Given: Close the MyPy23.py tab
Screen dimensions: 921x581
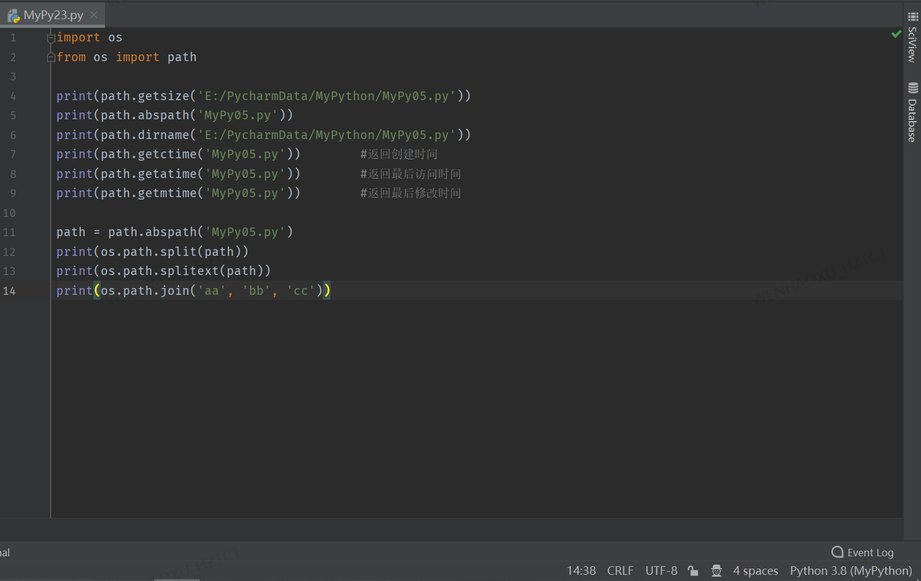Looking at the screenshot, I should (94, 15).
